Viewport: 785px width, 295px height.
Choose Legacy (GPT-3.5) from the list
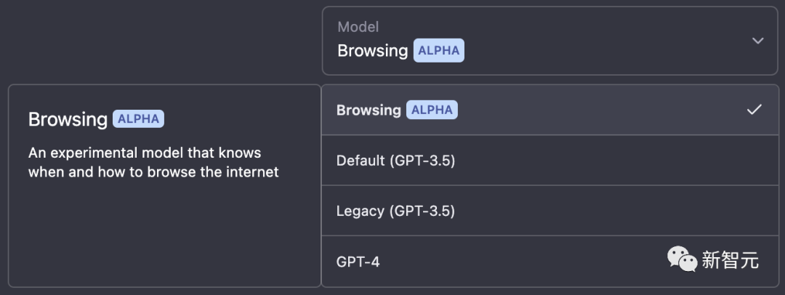pos(549,211)
